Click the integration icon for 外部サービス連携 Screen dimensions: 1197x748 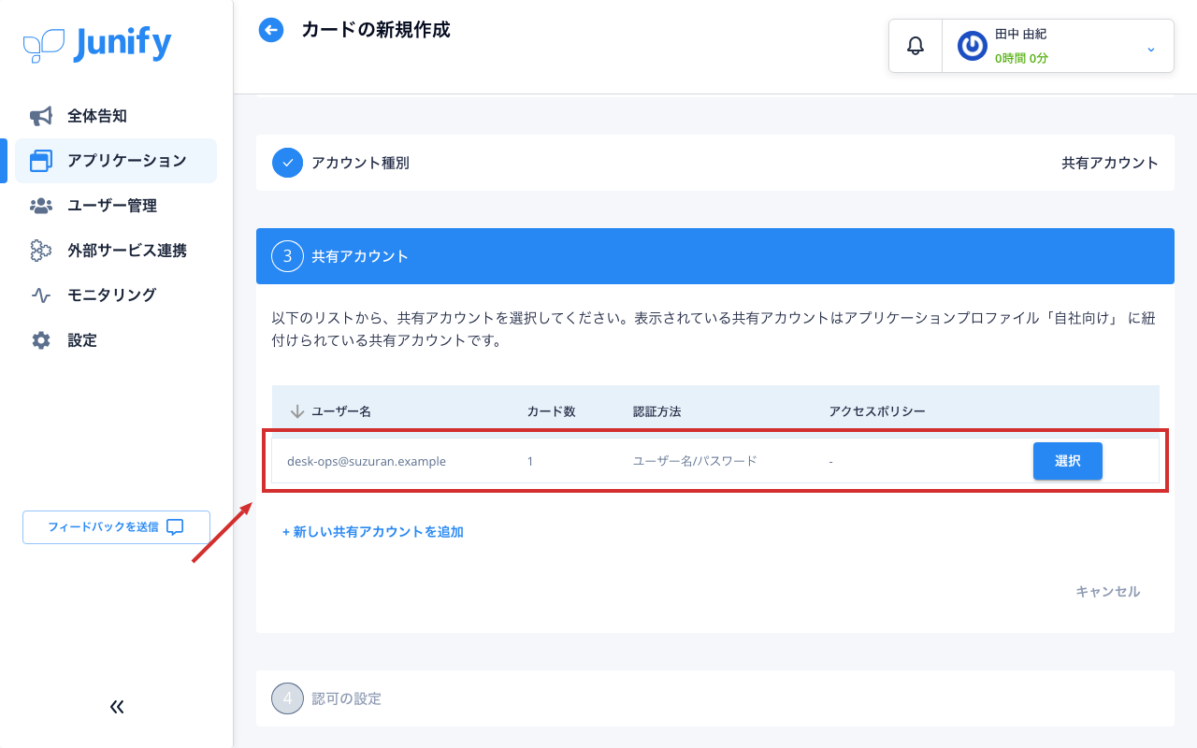tap(40, 251)
